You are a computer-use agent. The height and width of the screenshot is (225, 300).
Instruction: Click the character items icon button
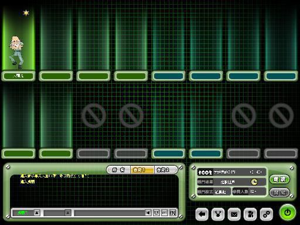pos(250,214)
